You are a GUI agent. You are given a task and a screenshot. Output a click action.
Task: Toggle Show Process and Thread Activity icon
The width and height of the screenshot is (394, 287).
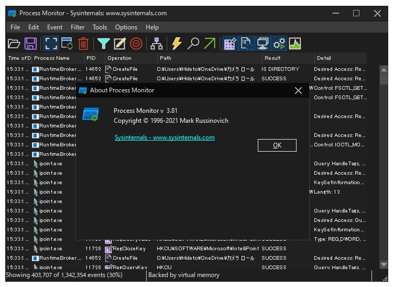click(x=279, y=44)
